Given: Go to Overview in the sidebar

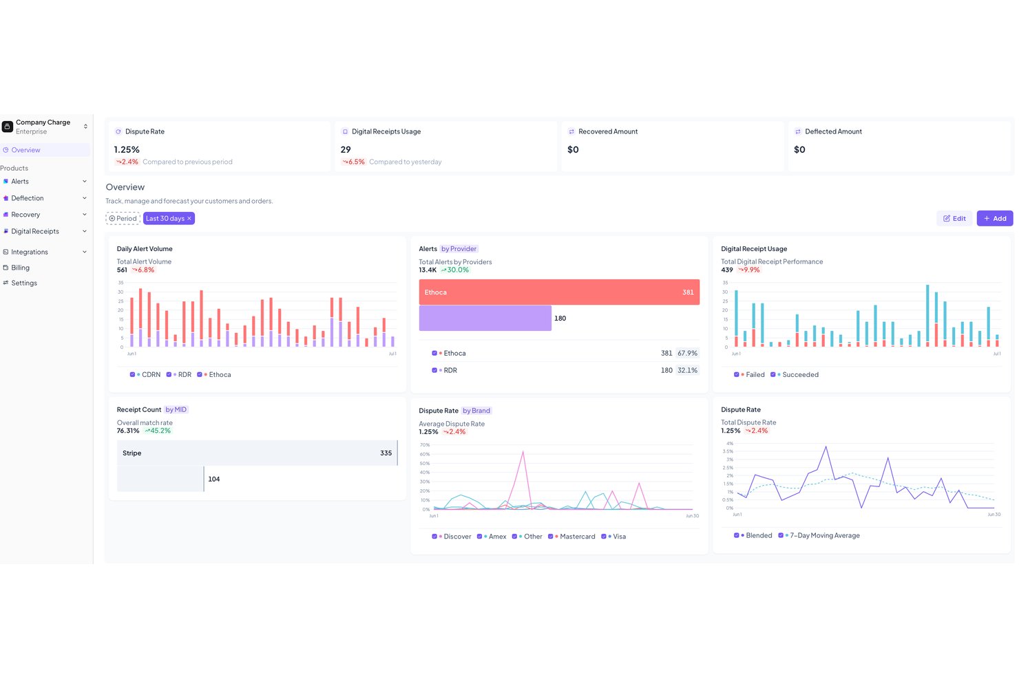Looking at the screenshot, I should click(x=45, y=150).
